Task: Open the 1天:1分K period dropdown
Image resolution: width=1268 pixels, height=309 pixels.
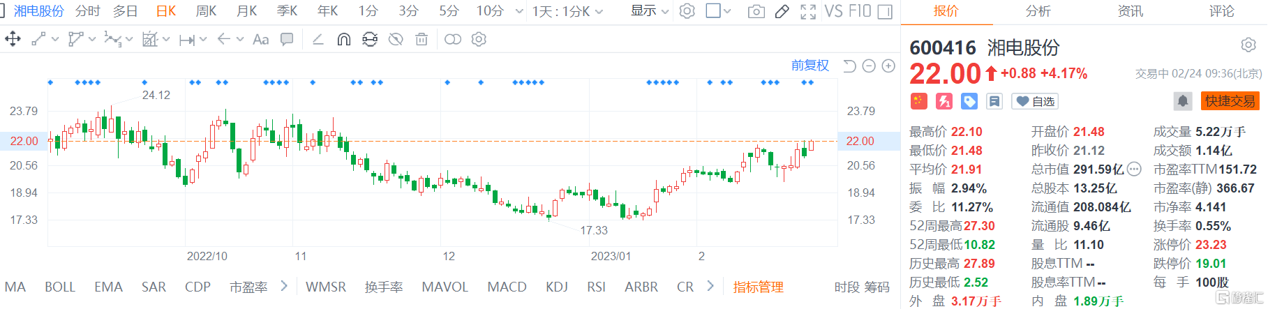Action: coord(567,11)
